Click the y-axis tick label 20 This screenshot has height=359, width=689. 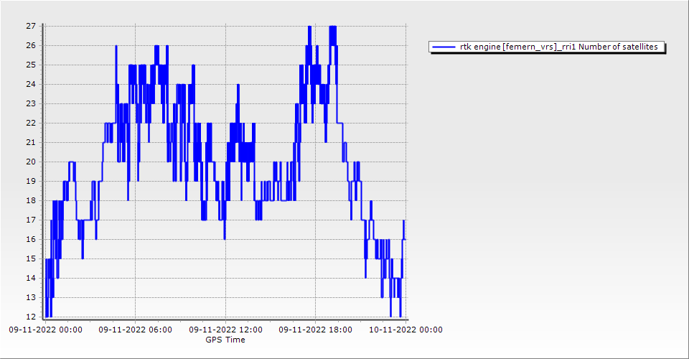click(31, 162)
